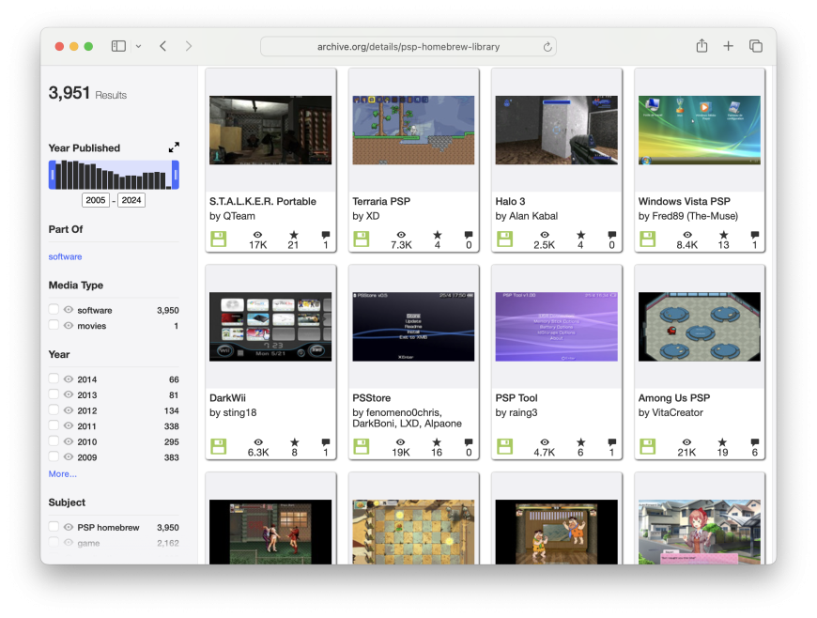Reload the page using the refresh icon

[x=547, y=47]
